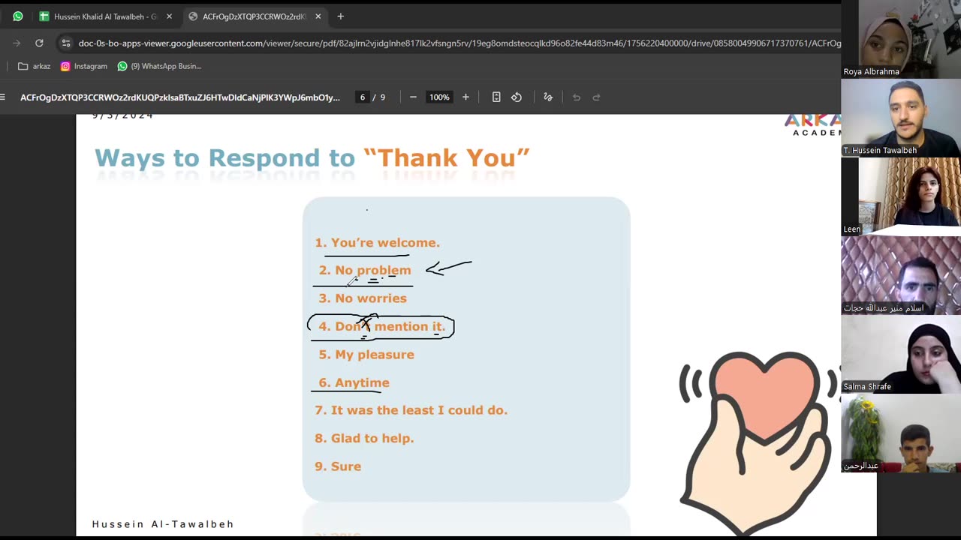Select Salma Shrafe's video tile

coord(901,354)
